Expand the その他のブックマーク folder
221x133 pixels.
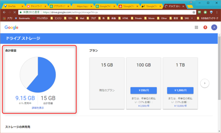tap(208, 18)
